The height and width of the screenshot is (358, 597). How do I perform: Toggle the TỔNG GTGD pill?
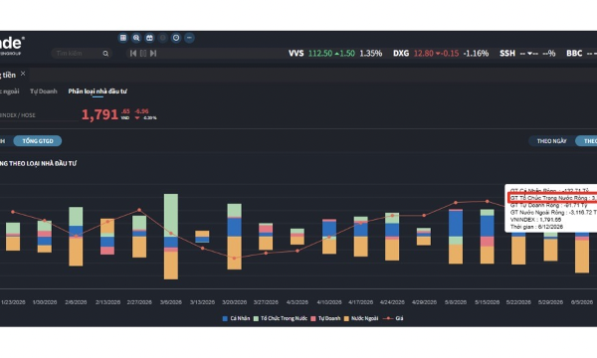(38, 141)
